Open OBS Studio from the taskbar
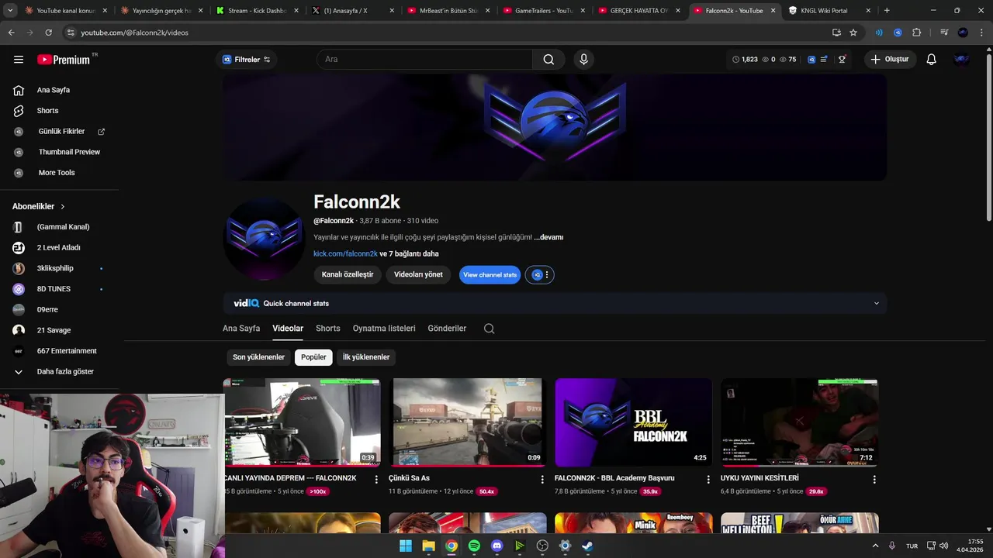The image size is (993, 558). point(542,546)
